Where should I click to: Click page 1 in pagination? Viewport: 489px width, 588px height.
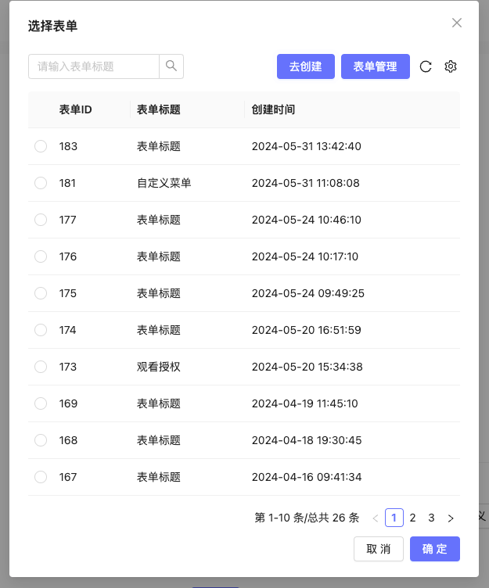(x=394, y=518)
